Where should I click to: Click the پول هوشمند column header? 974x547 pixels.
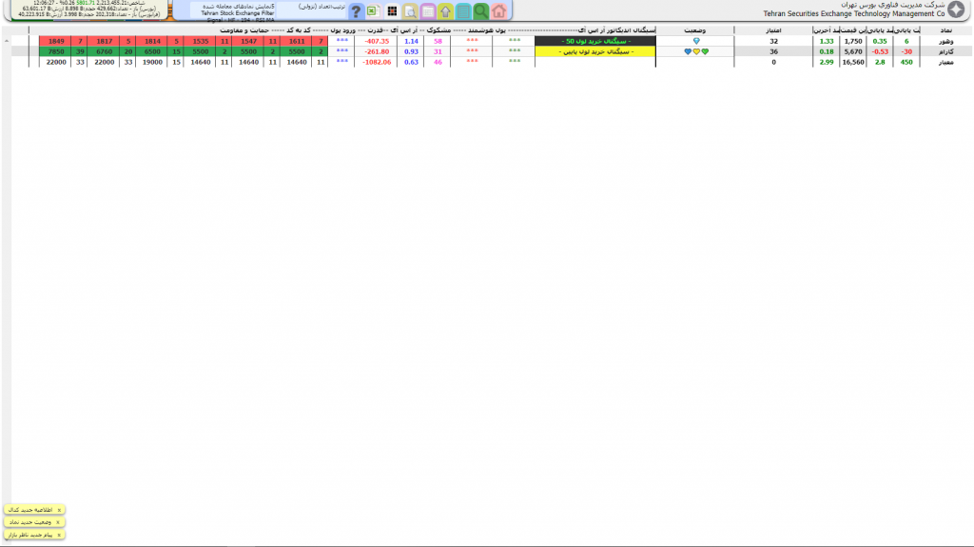point(487,29)
